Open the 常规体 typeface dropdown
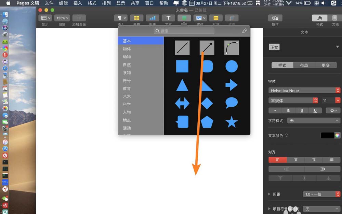The image size is (342, 214). pyautogui.click(x=293, y=101)
